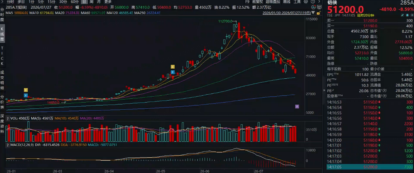Viewport: 414px width, 173px height.
Task: Click the yellow E marker at chart start
Action: [x=25, y=90]
